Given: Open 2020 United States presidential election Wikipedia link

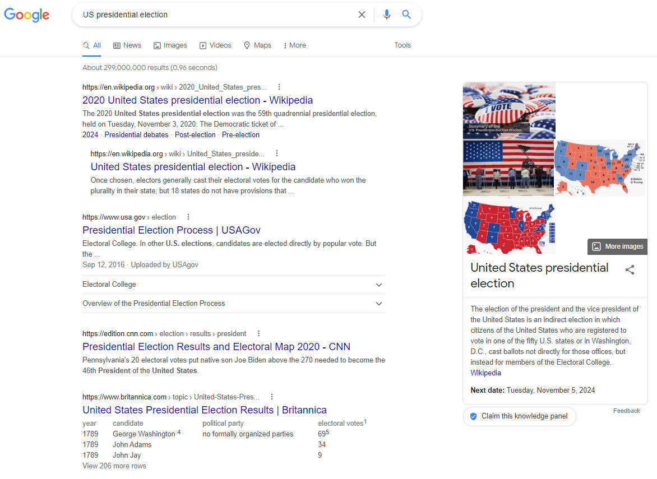Looking at the screenshot, I should tap(197, 100).
